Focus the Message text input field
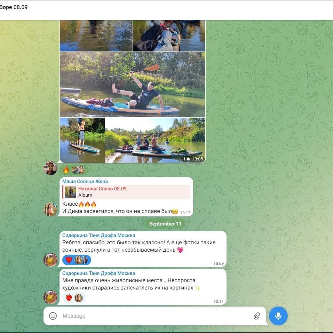The image size is (333, 333). [153, 316]
